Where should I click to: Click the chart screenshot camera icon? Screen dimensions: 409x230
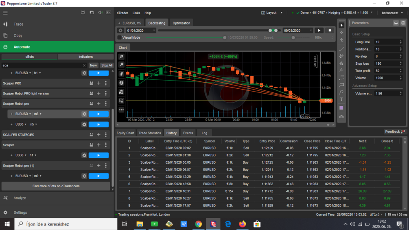(341, 117)
